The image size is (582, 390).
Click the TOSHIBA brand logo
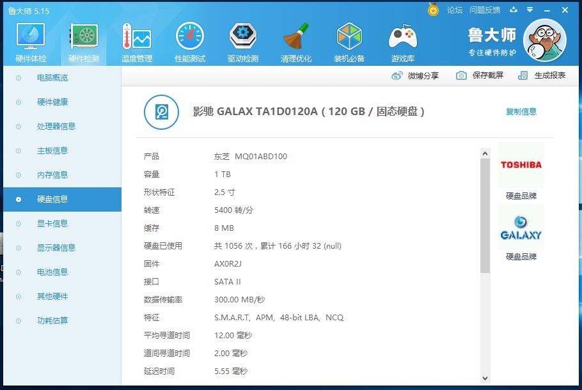pyautogui.click(x=521, y=165)
